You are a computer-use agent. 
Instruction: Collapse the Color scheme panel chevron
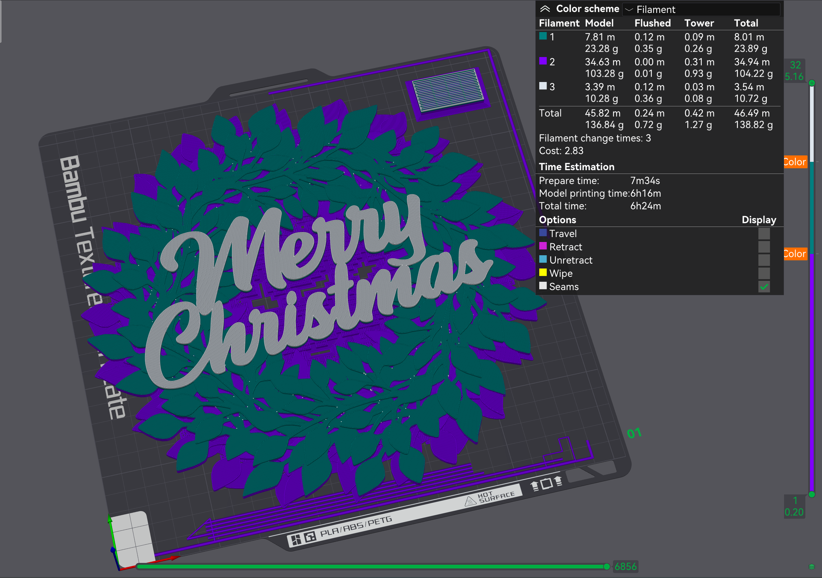coord(545,9)
